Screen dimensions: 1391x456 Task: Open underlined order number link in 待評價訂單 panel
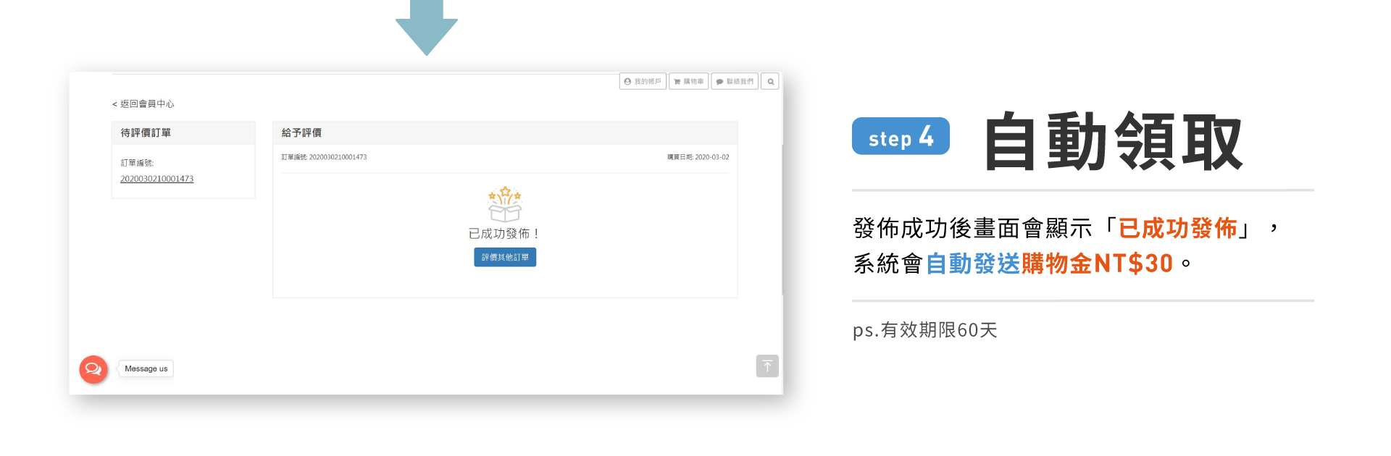(156, 179)
